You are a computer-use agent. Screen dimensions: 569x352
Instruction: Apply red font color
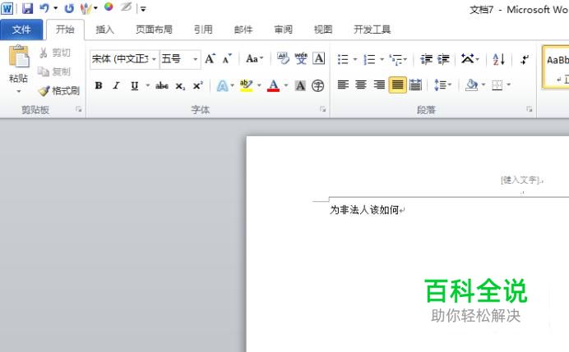(x=273, y=86)
